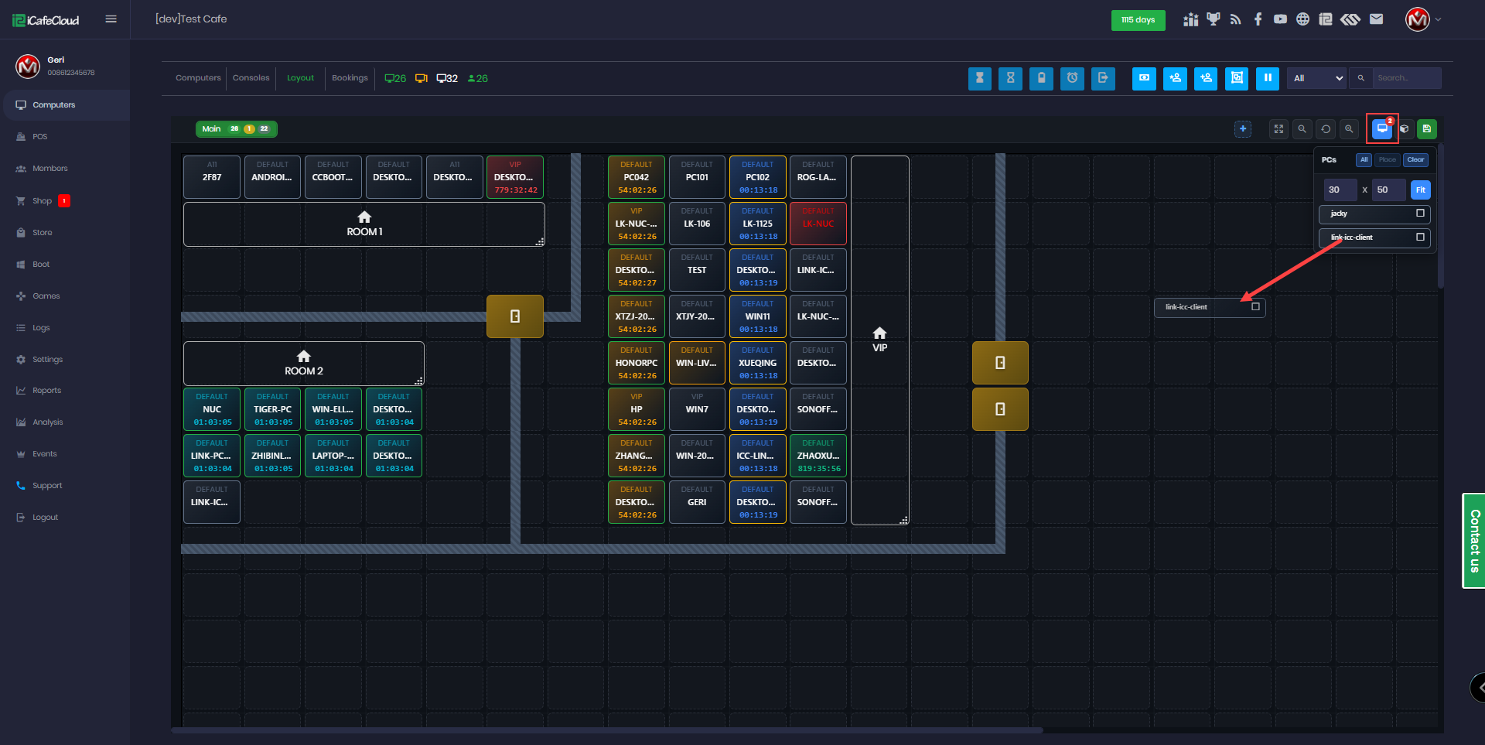The height and width of the screenshot is (745, 1485).
Task: Open Reports in the sidebar
Action: point(46,391)
